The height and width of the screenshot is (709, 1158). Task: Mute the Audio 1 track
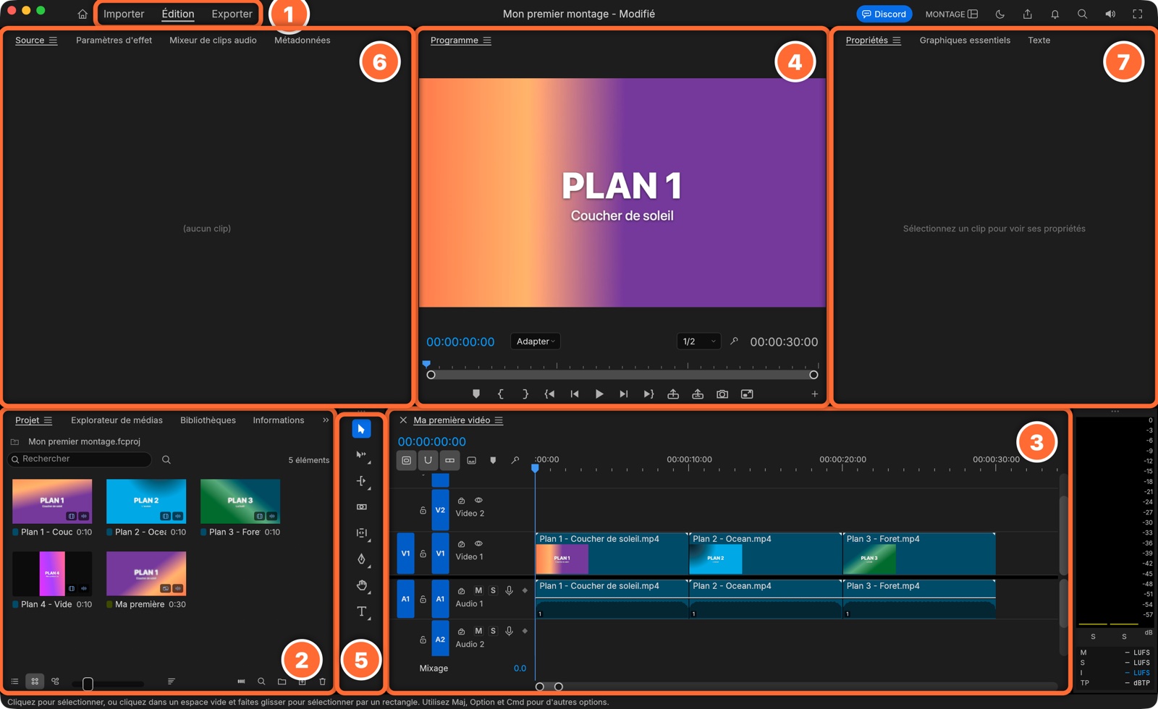pyautogui.click(x=478, y=590)
